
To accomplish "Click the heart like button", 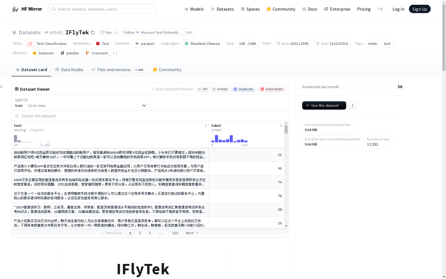I will [106, 33].
